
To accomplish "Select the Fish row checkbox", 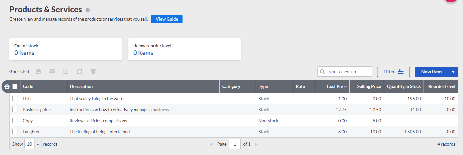I will pos(15,99).
